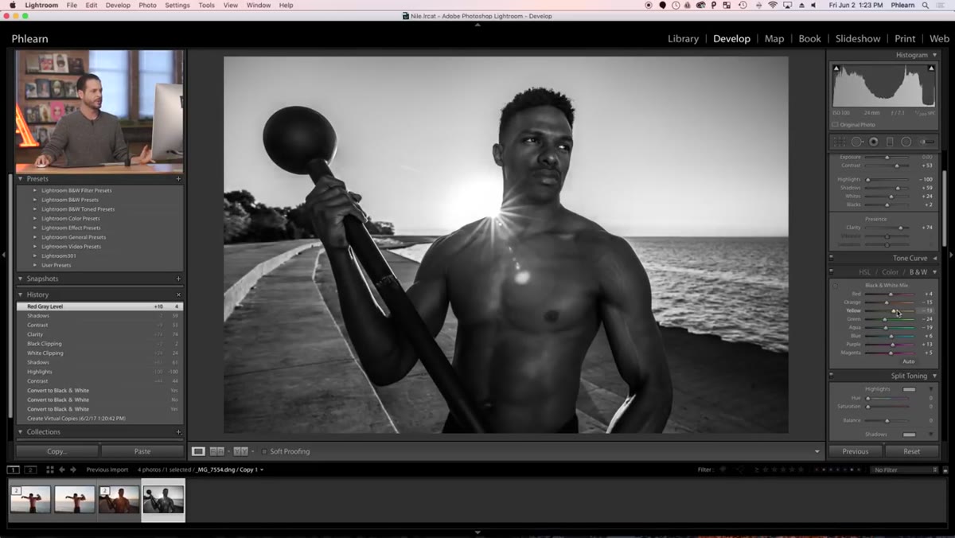Select the Radial Filter tool
955x538 pixels.
[x=906, y=142]
